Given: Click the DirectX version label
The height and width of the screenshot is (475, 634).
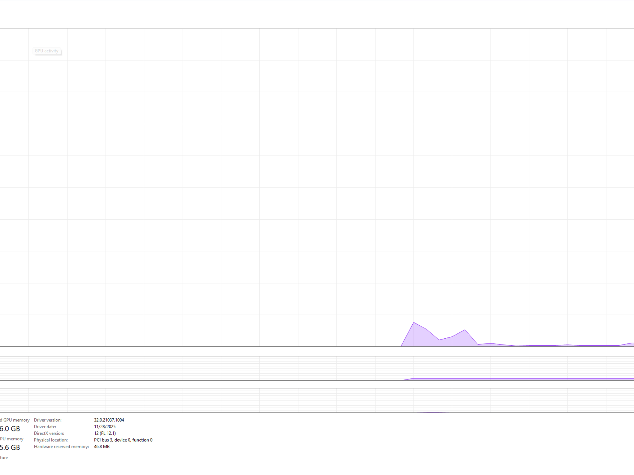Looking at the screenshot, I should pyautogui.click(x=49, y=433).
